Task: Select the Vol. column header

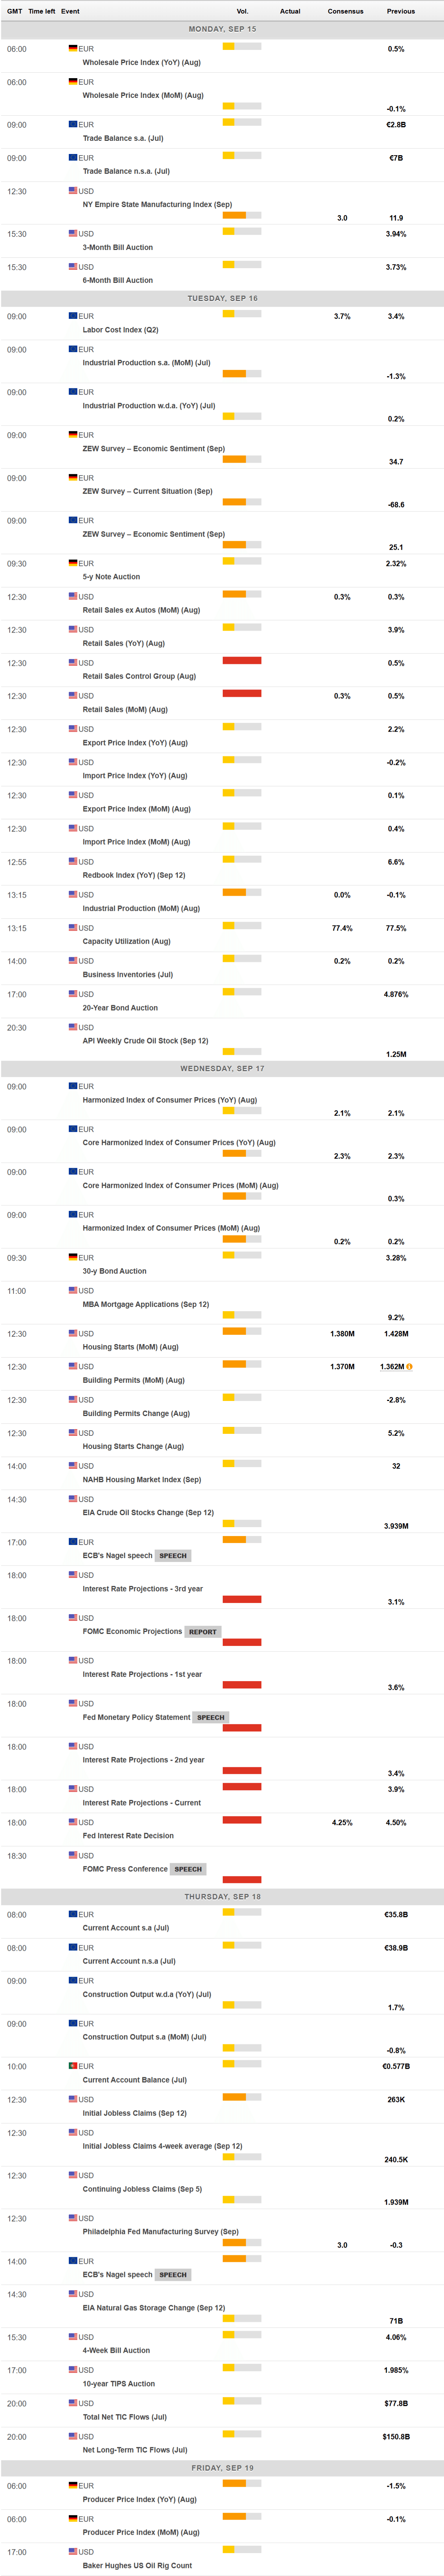Action: coord(242,11)
